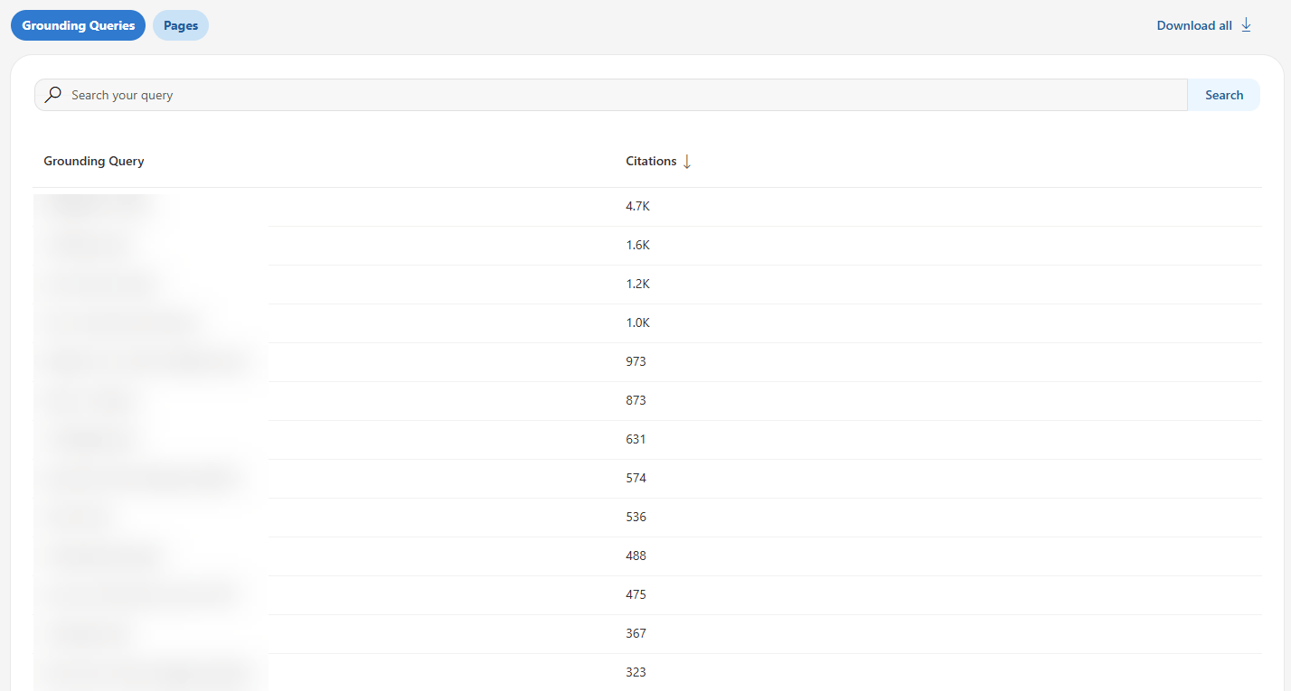Screen dimensions: 1291x691
Task: Switch to the Pages tab
Action: tap(180, 25)
